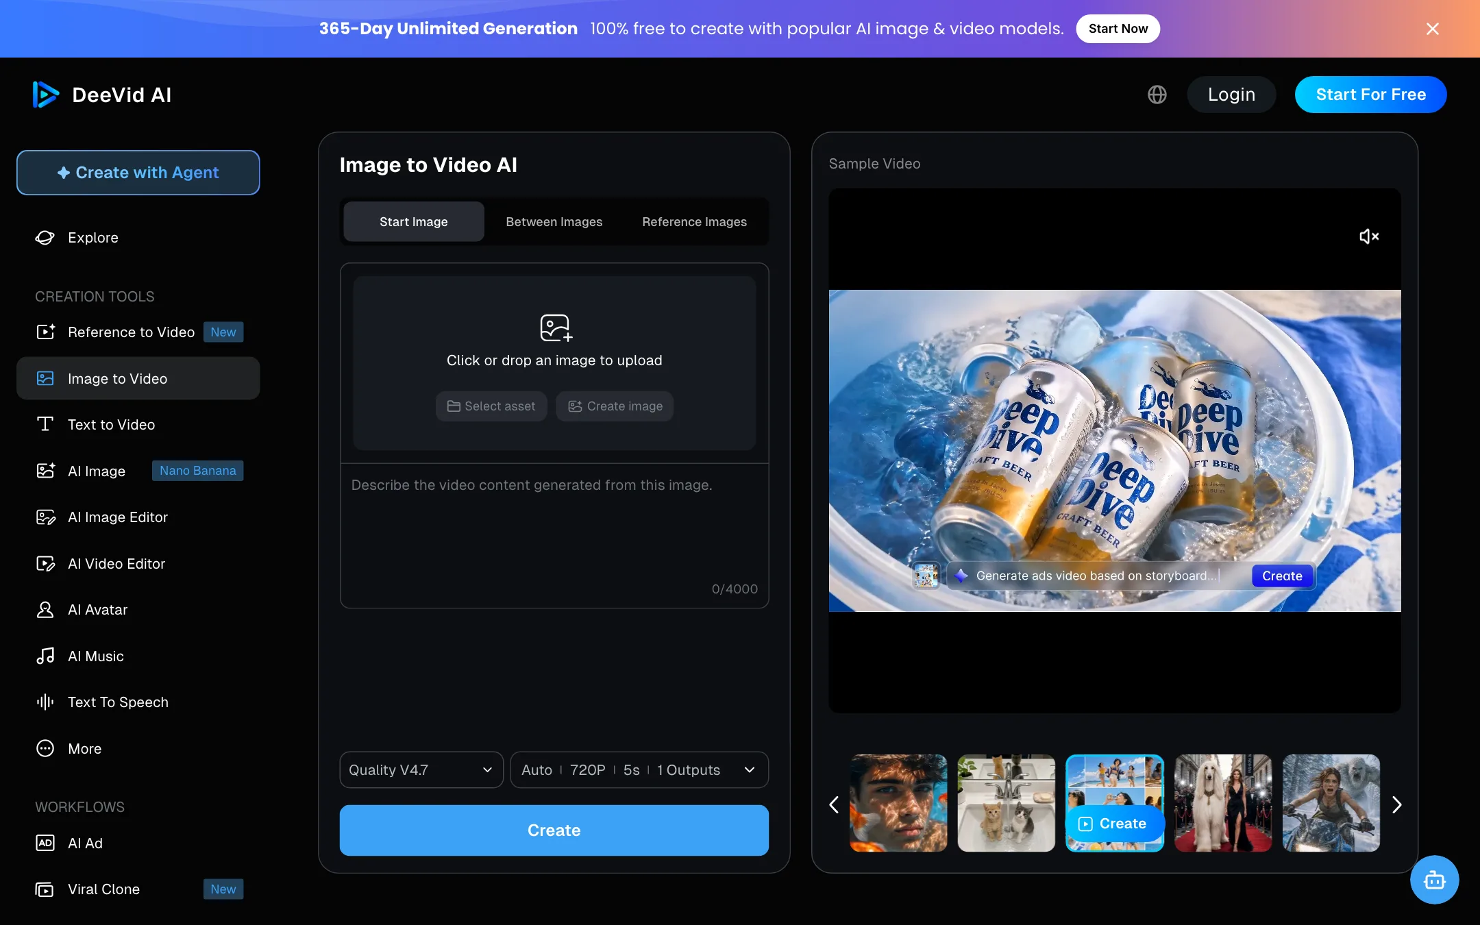Image resolution: width=1480 pixels, height=925 pixels.
Task: Open the chat bot assistant bubble
Action: pos(1434,880)
